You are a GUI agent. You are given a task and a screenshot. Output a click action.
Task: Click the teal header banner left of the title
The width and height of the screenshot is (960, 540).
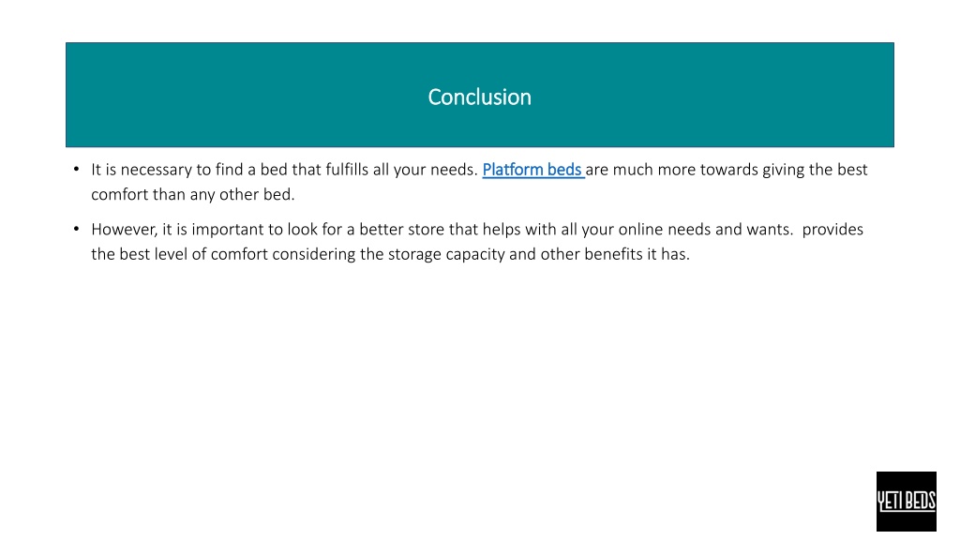pyautogui.click(x=245, y=95)
